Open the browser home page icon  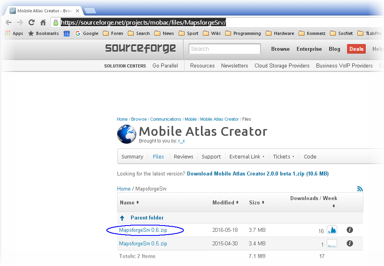click(43, 23)
